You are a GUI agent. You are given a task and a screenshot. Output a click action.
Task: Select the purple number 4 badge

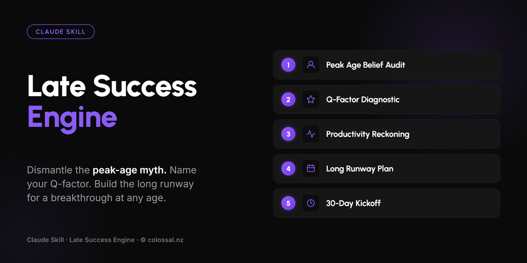[x=288, y=168]
